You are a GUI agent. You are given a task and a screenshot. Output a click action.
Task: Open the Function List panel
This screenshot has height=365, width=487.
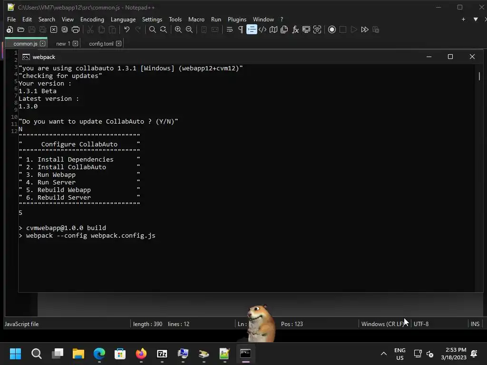pyautogui.click(x=295, y=29)
